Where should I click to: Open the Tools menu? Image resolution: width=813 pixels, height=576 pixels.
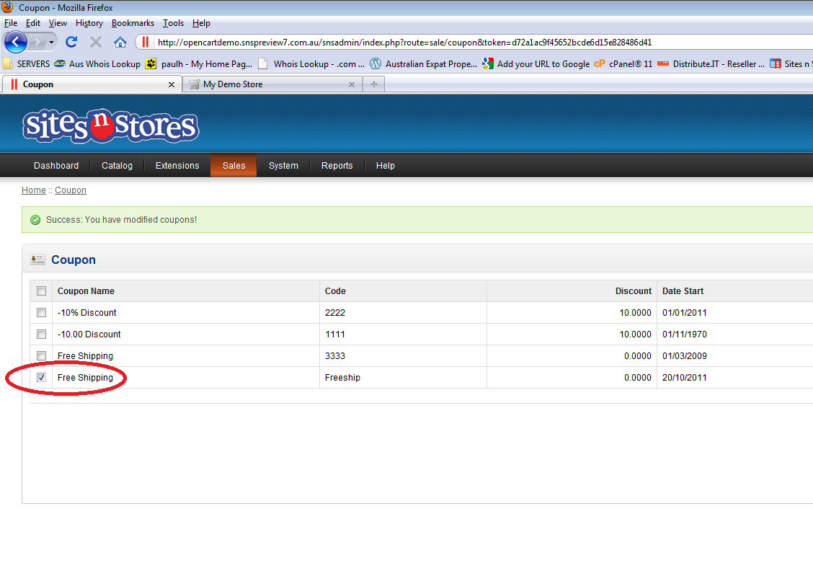coord(173,23)
